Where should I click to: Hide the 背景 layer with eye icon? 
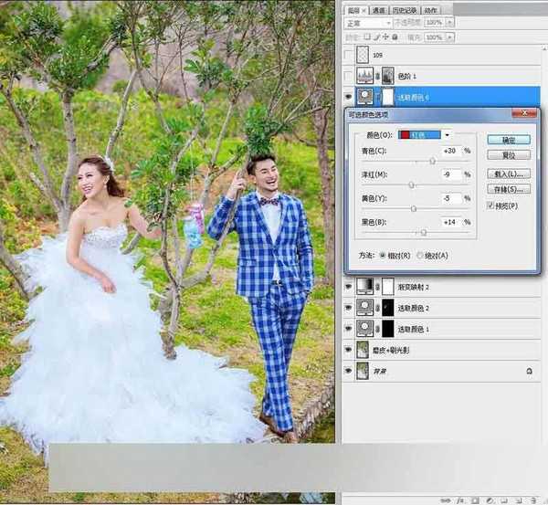(x=350, y=370)
